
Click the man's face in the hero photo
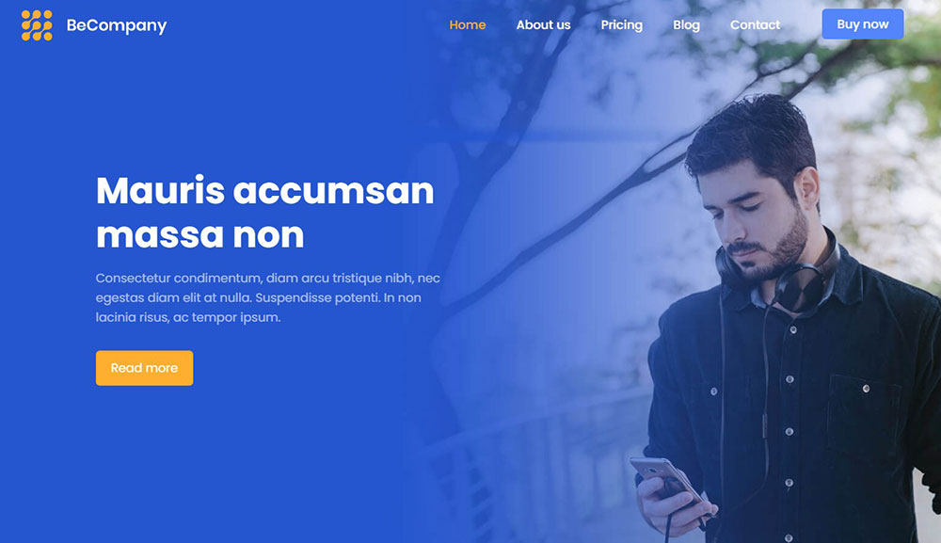pyautogui.click(x=758, y=222)
